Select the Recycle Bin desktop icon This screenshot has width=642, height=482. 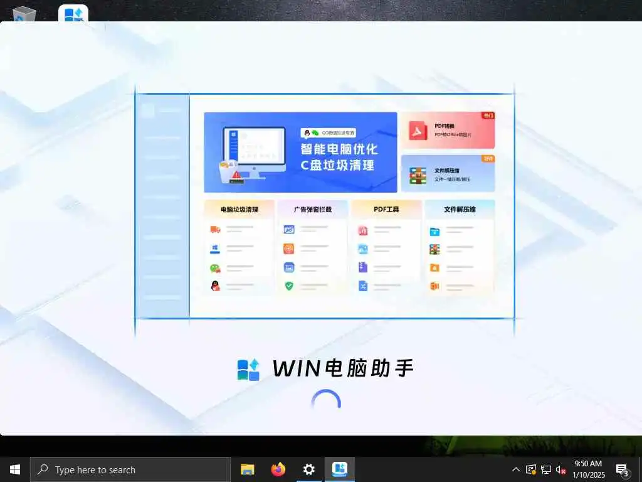pyautogui.click(x=24, y=14)
